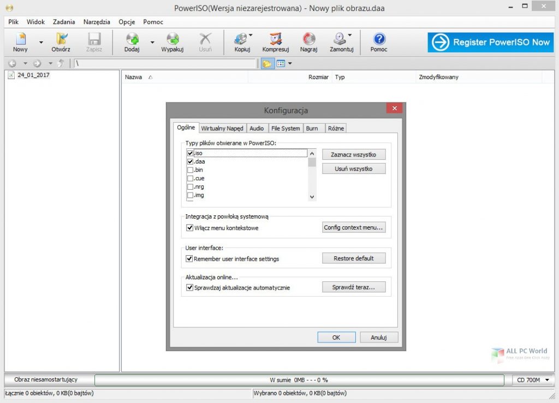Check the .bin file type
Image resolution: width=559 pixels, height=403 pixels.
pyautogui.click(x=191, y=170)
